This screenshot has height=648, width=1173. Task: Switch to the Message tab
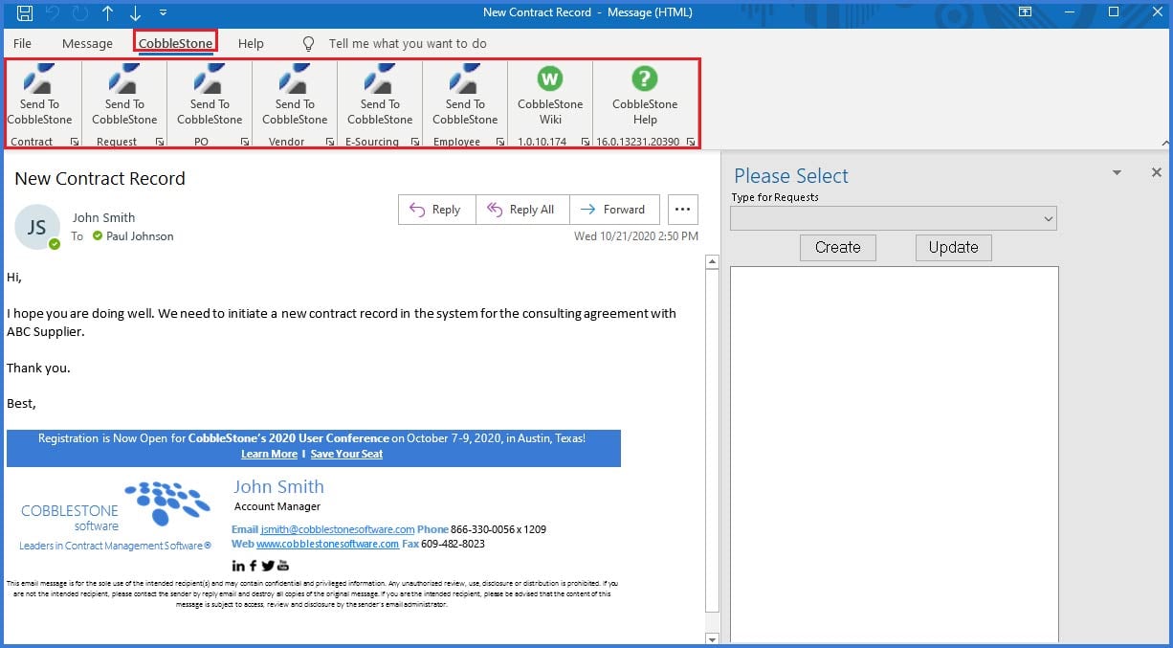tap(87, 43)
